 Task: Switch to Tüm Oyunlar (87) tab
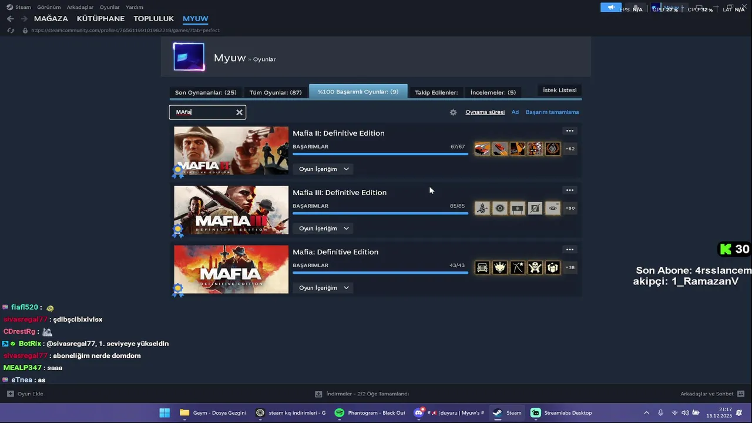[276, 92]
